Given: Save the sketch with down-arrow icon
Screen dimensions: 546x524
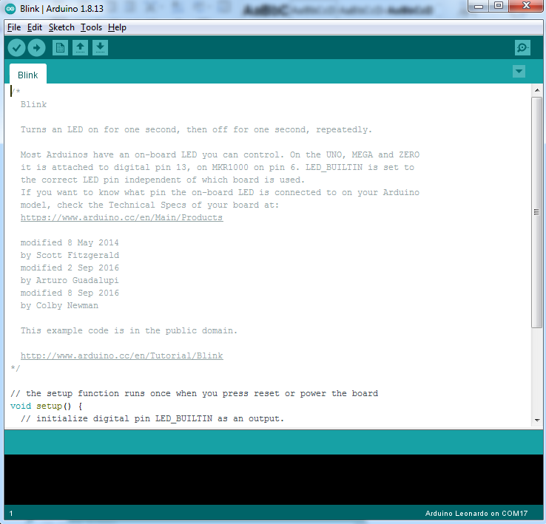Looking at the screenshot, I should tap(101, 47).
